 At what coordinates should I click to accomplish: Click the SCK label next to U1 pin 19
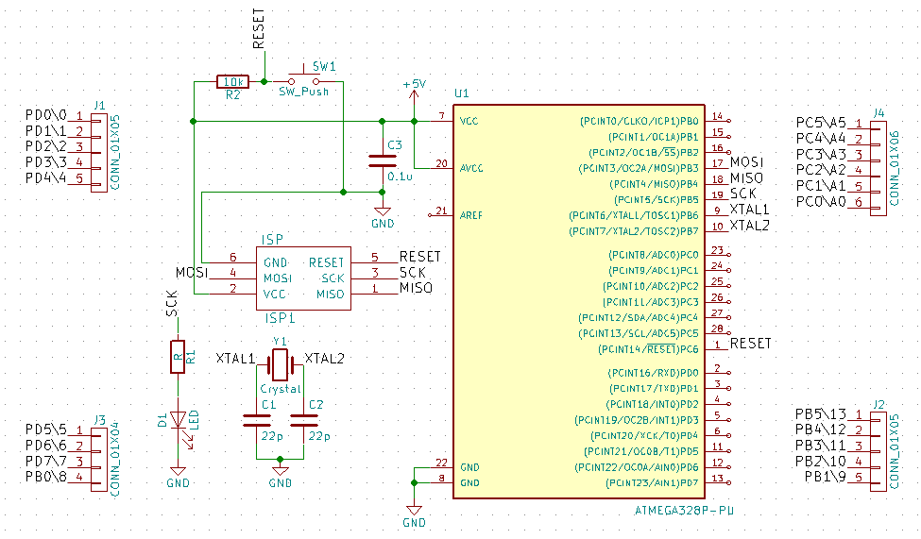coord(743,194)
